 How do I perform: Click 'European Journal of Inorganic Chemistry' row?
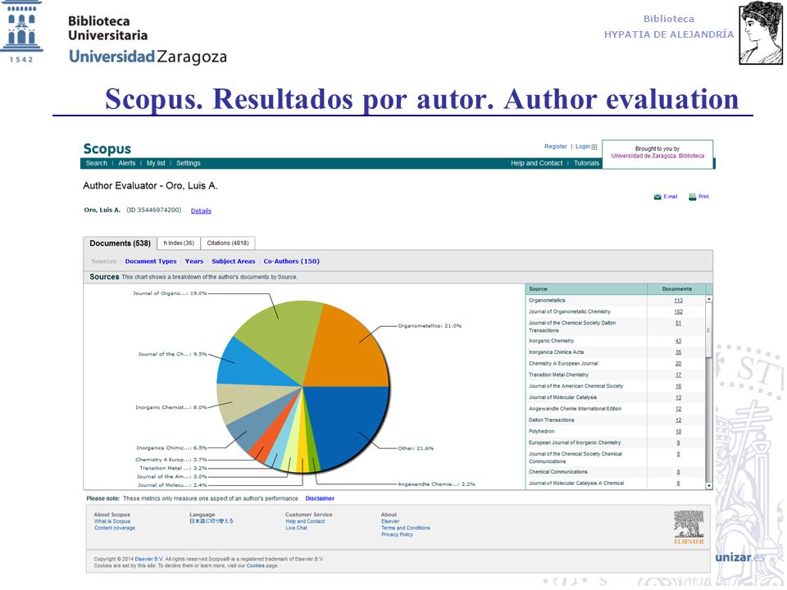coord(616,443)
